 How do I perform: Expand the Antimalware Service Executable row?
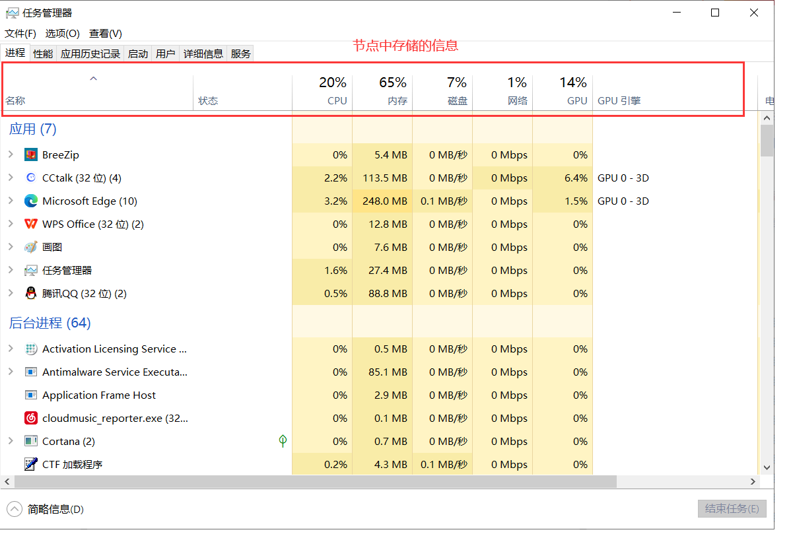click(11, 372)
